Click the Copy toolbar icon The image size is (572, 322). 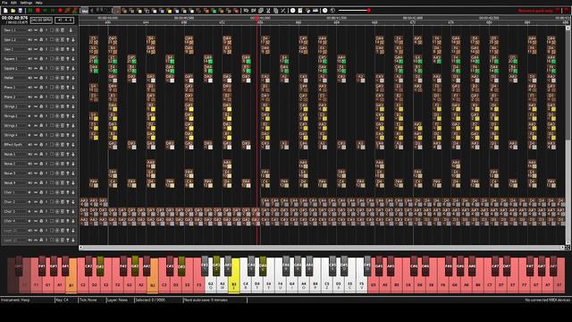(261, 11)
